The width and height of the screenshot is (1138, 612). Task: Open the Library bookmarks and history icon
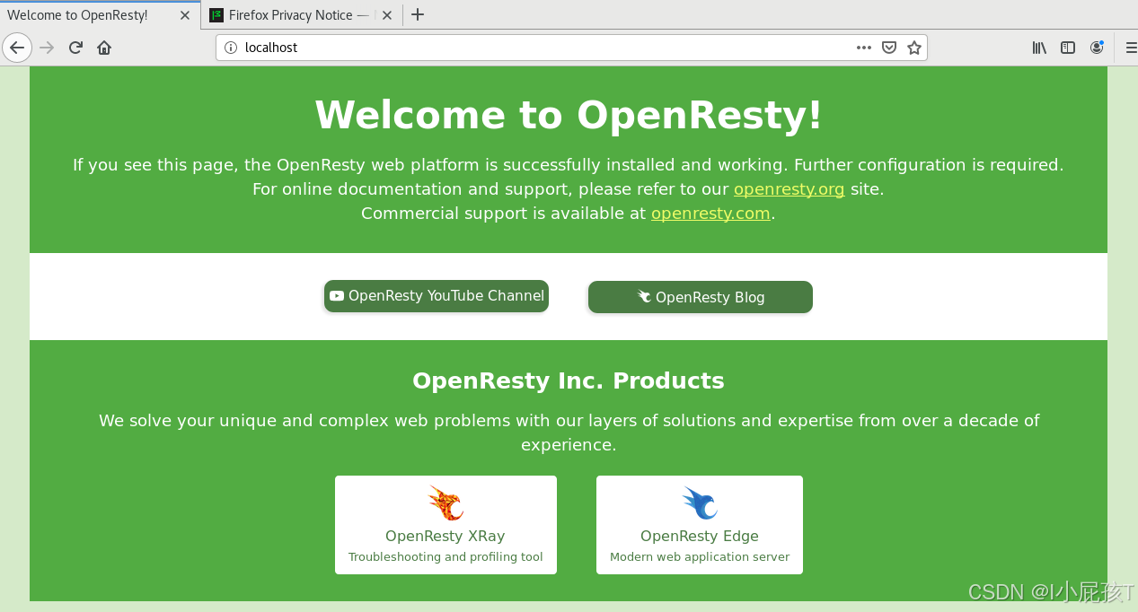(1039, 48)
